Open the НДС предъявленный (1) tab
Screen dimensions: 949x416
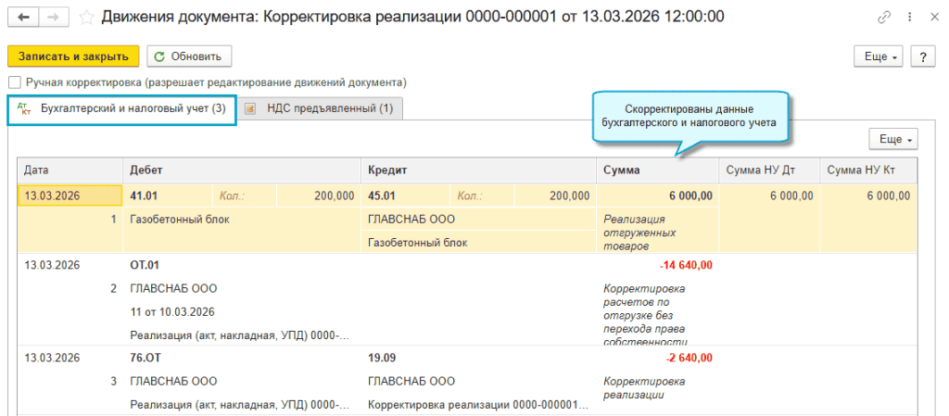(x=330, y=109)
